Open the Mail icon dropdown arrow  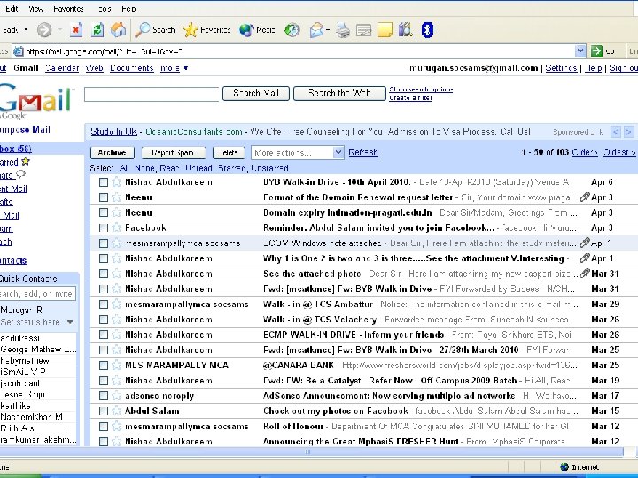(328, 30)
